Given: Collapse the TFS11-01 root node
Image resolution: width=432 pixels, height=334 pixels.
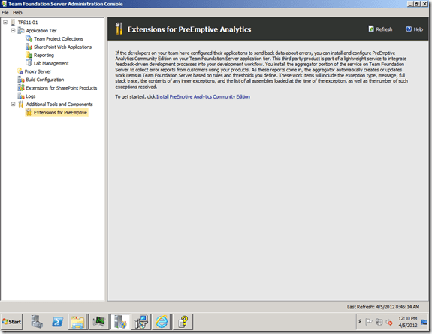Looking at the screenshot, I should click(5, 22).
